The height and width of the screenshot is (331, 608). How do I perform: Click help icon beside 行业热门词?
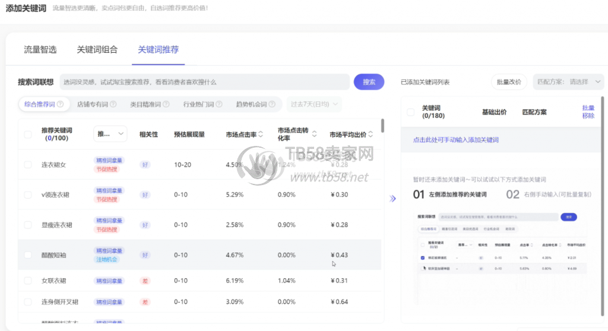219,104
